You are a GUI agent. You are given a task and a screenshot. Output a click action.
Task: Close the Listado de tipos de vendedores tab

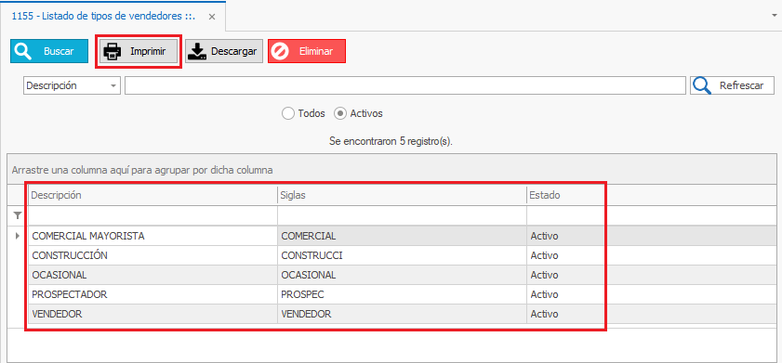click(212, 17)
